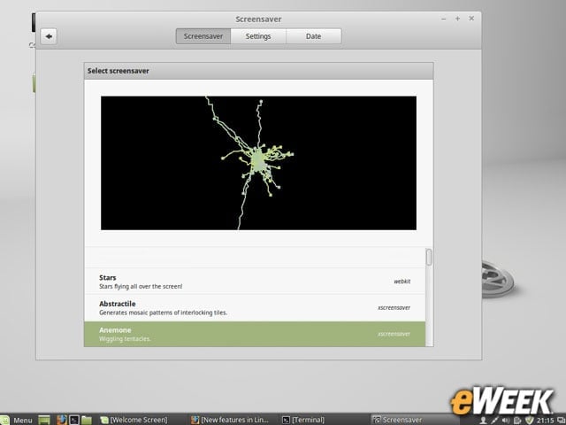
Task: Click the 'Select screensaver' heading
Action: coord(118,71)
